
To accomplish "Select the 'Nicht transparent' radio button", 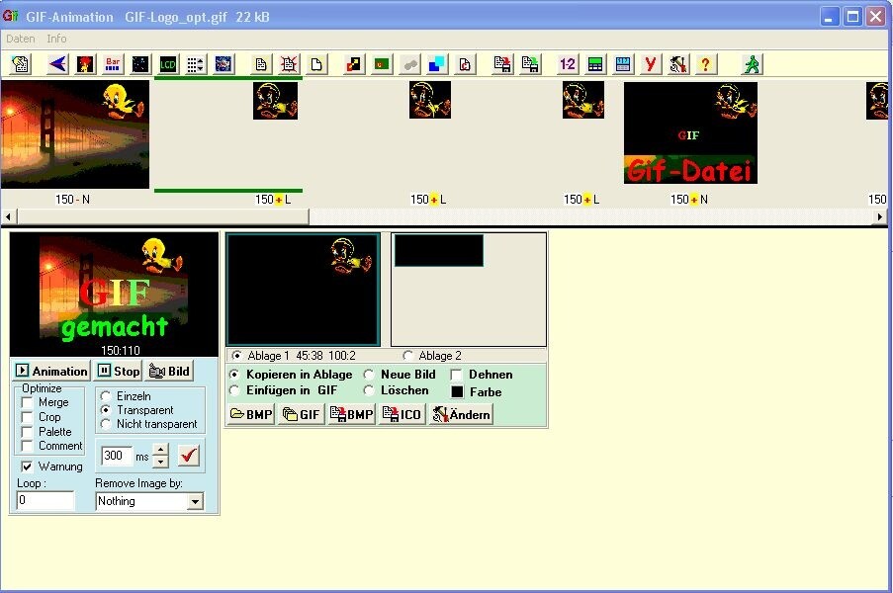I will pos(106,424).
